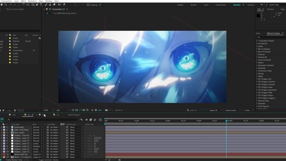Open parent dropdown for layer 3
Screen dimensions: 286x161
76,132
